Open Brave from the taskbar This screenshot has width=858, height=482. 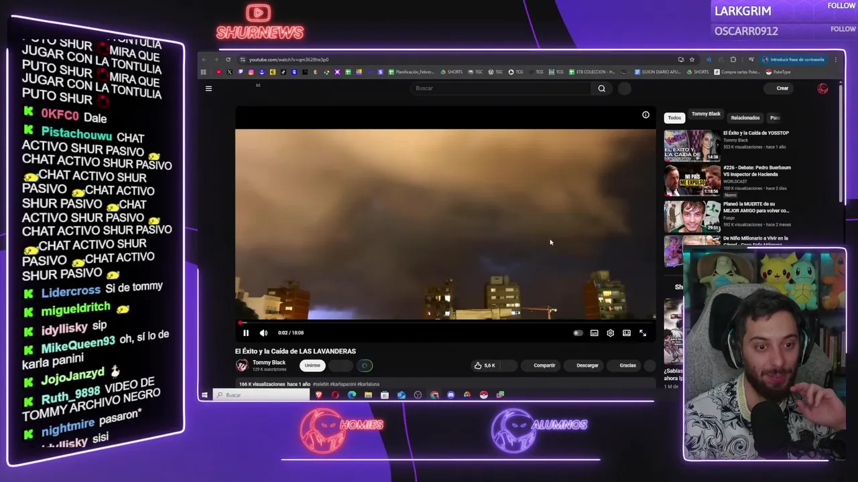[319, 395]
